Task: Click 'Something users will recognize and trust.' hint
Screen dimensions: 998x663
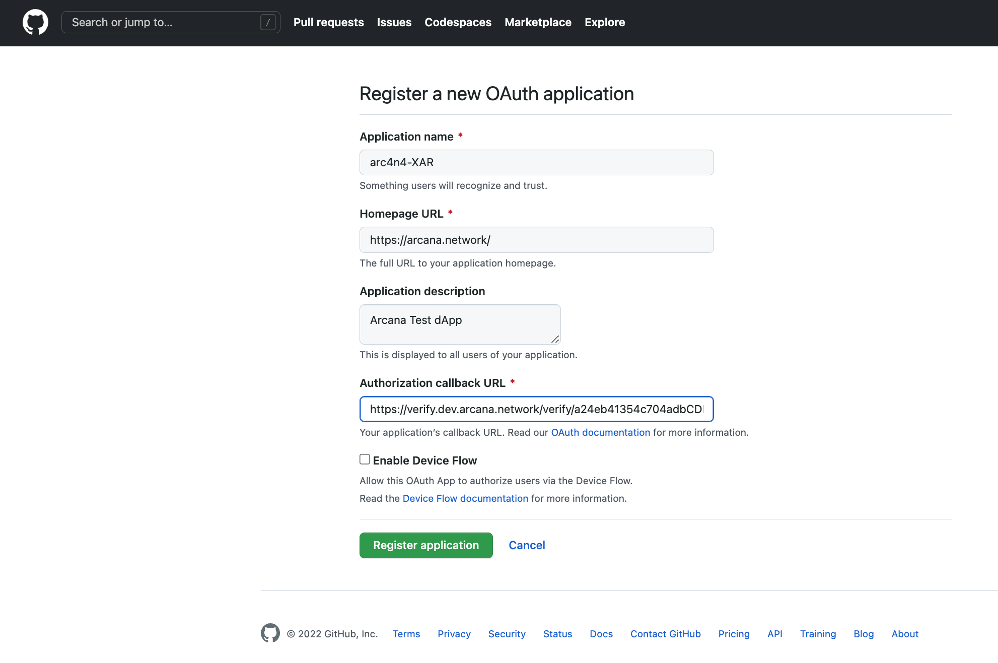Action: [x=453, y=185]
